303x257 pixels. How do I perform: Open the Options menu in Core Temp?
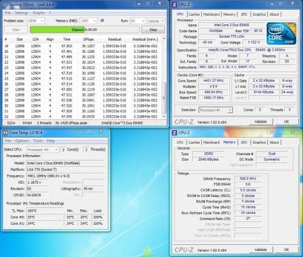(x=22, y=141)
